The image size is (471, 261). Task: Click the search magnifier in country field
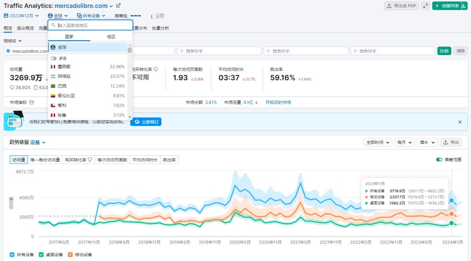click(53, 25)
